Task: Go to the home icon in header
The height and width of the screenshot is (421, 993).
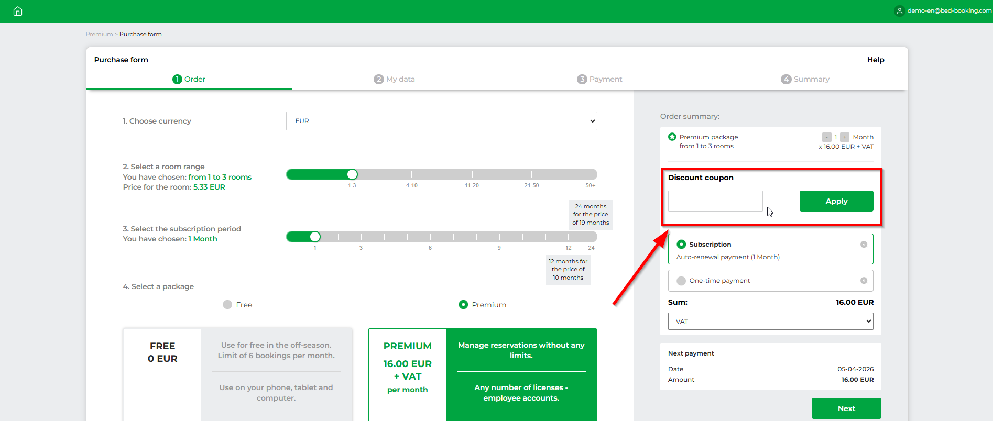Action: click(18, 11)
